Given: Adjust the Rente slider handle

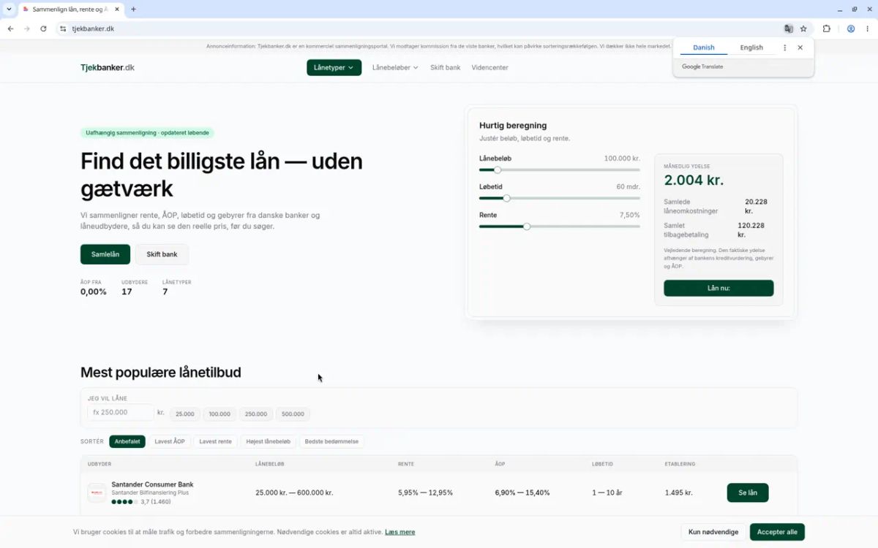Looking at the screenshot, I should 527,227.
